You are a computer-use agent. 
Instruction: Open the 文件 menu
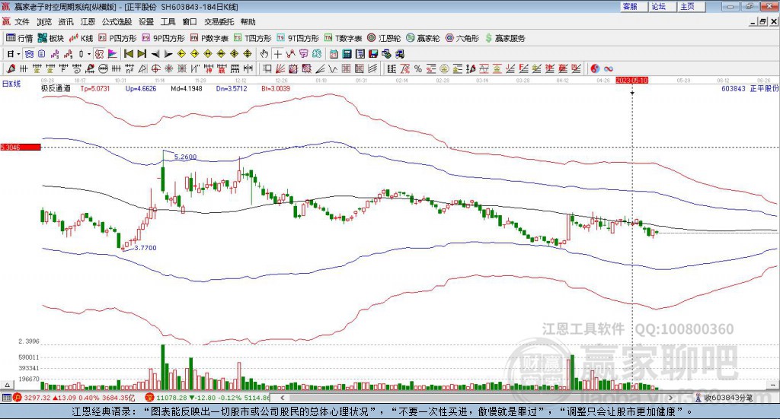[22, 22]
